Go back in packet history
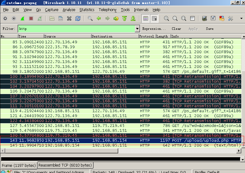Screen dimensions: 245x173 click(98, 18)
